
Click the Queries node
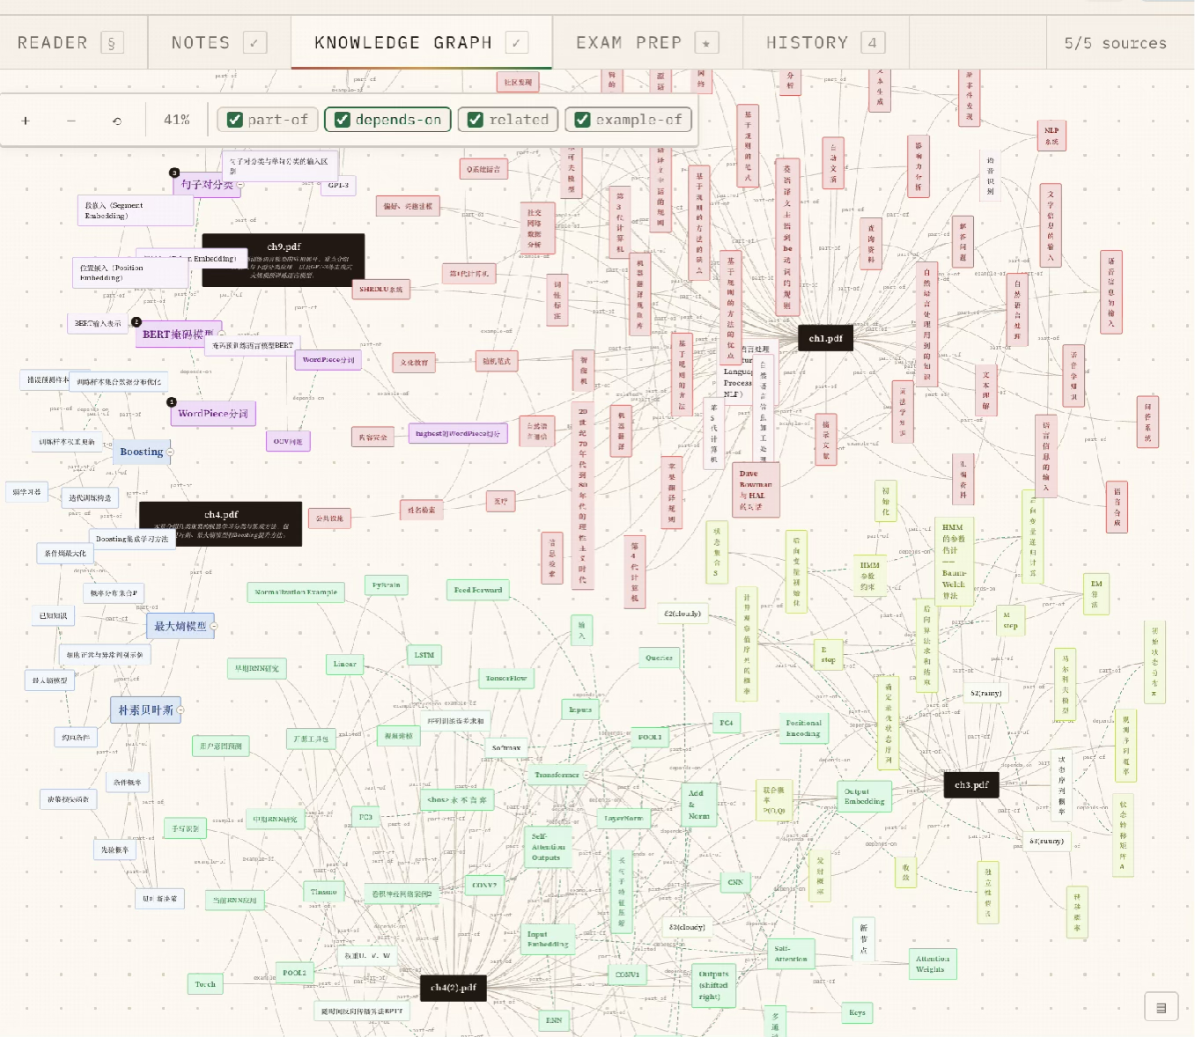click(x=659, y=658)
